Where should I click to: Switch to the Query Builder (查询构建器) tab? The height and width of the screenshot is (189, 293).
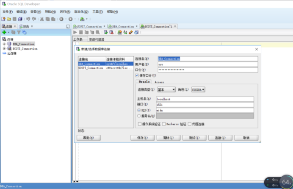(x=97, y=39)
